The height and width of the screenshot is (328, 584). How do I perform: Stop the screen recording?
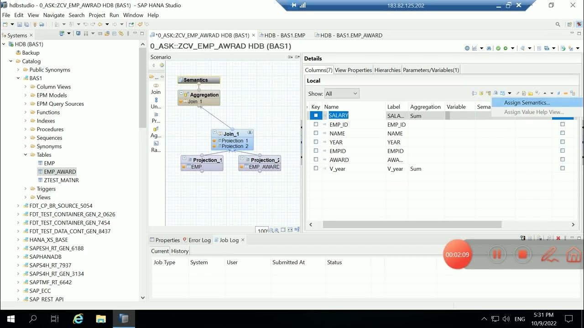523,255
